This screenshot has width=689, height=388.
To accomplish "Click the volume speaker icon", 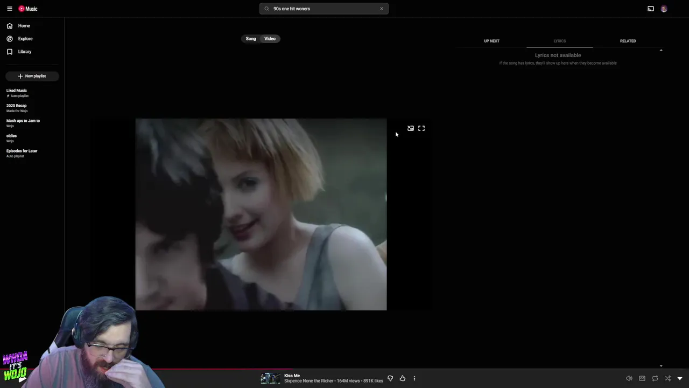I will click(x=629, y=378).
